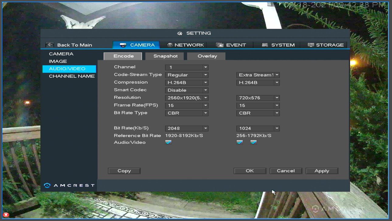Open the Extra Stream1 dropdown

click(258, 75)
